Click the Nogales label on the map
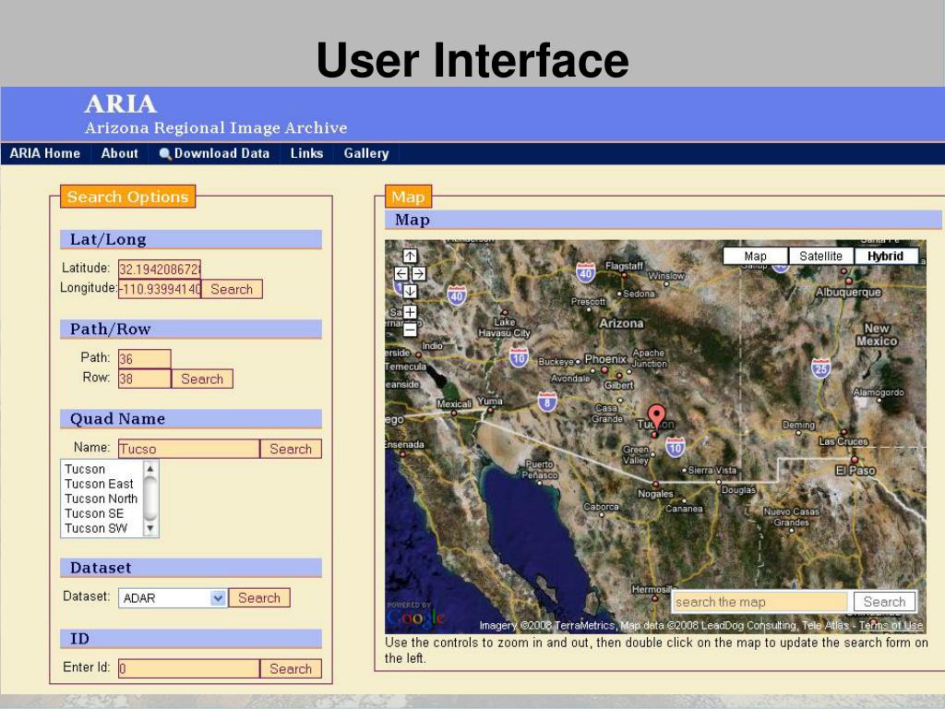The height and width of the screenshot is (709, 945). coord(655,494)
